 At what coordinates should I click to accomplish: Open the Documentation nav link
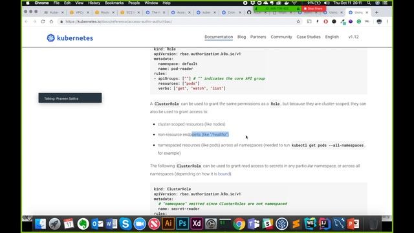click(219, 37)
